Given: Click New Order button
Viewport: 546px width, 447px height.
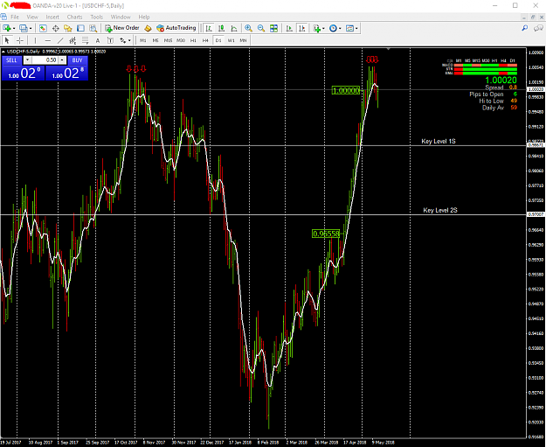Looking at the screenshot, I should point(122,28).
